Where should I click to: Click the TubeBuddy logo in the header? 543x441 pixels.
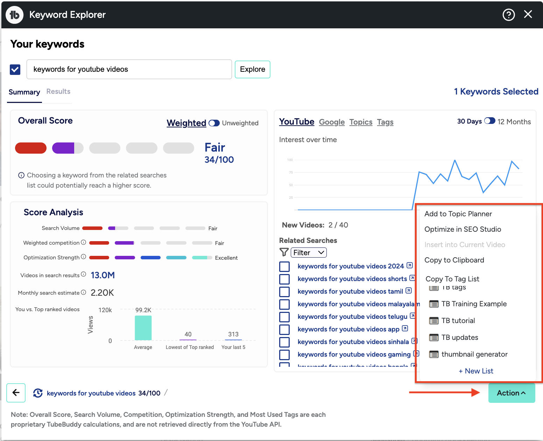click(x=15, y=15)
